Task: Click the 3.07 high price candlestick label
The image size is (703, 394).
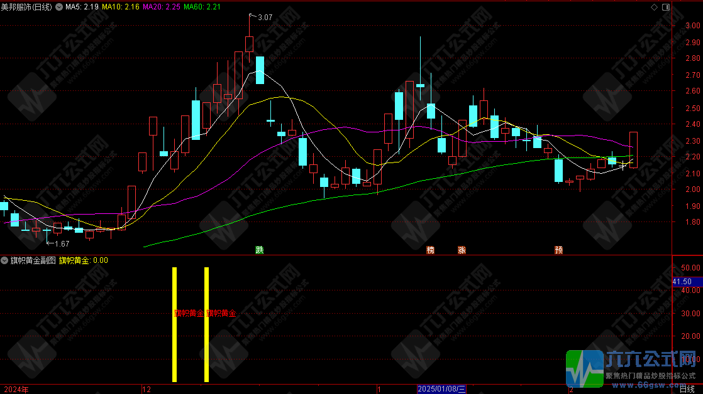Action: click(265, 18)
